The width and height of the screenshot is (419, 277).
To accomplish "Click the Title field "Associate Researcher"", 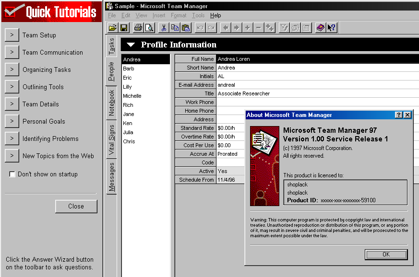I will click(317, 93).
